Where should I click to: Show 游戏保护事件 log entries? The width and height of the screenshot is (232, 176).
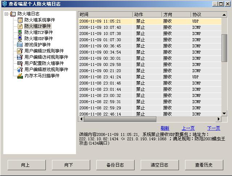[37, 45]
